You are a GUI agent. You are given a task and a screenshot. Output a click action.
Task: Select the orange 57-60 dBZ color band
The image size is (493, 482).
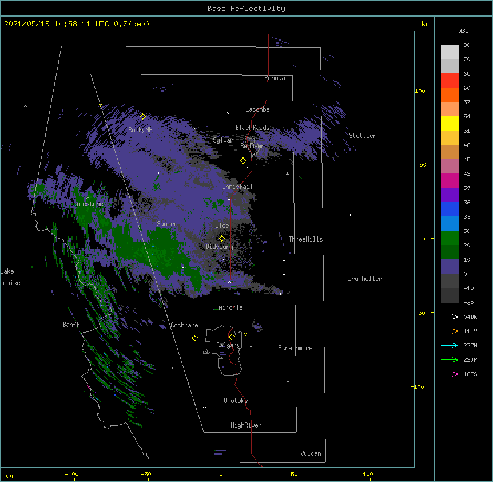(450, 94)
